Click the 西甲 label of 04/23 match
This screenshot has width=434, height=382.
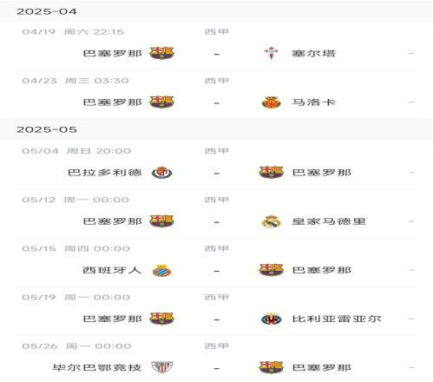click(x=217, y=81)
